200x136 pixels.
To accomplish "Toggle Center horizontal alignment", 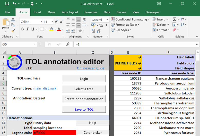I will click(73, 25).
